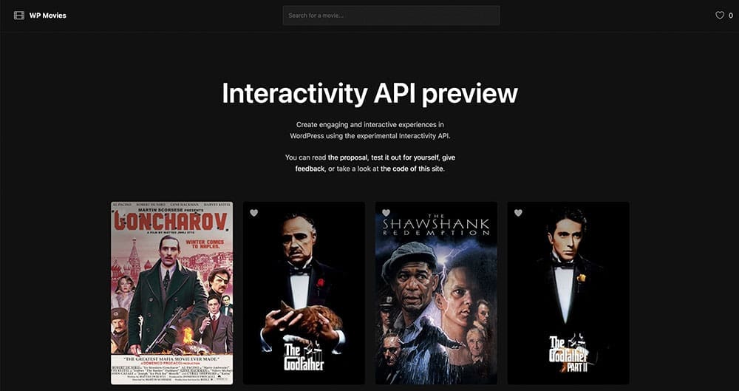
Task: Open the liked movies heart counter
Action: [x=724, y=16]
